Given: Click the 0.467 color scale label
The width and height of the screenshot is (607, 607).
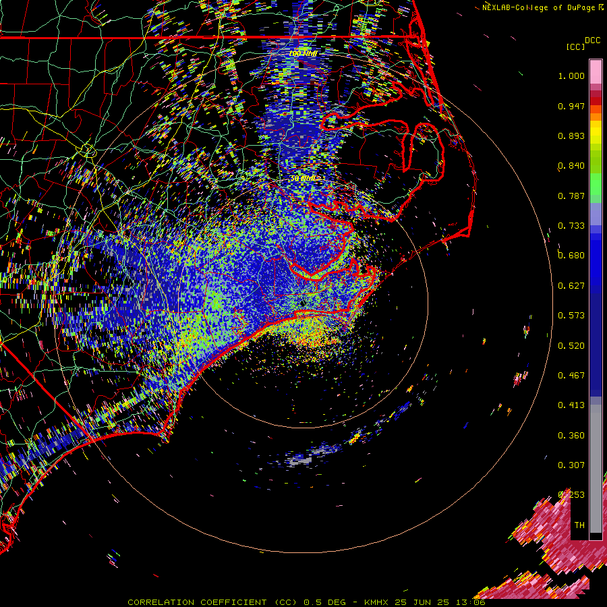Looking at the screenshot, I should 571,376.
